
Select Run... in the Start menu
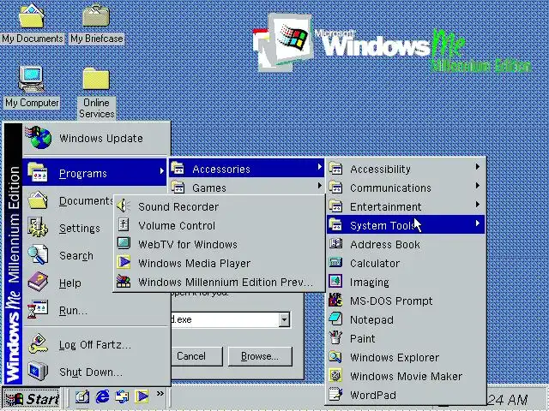pos(94,310)
